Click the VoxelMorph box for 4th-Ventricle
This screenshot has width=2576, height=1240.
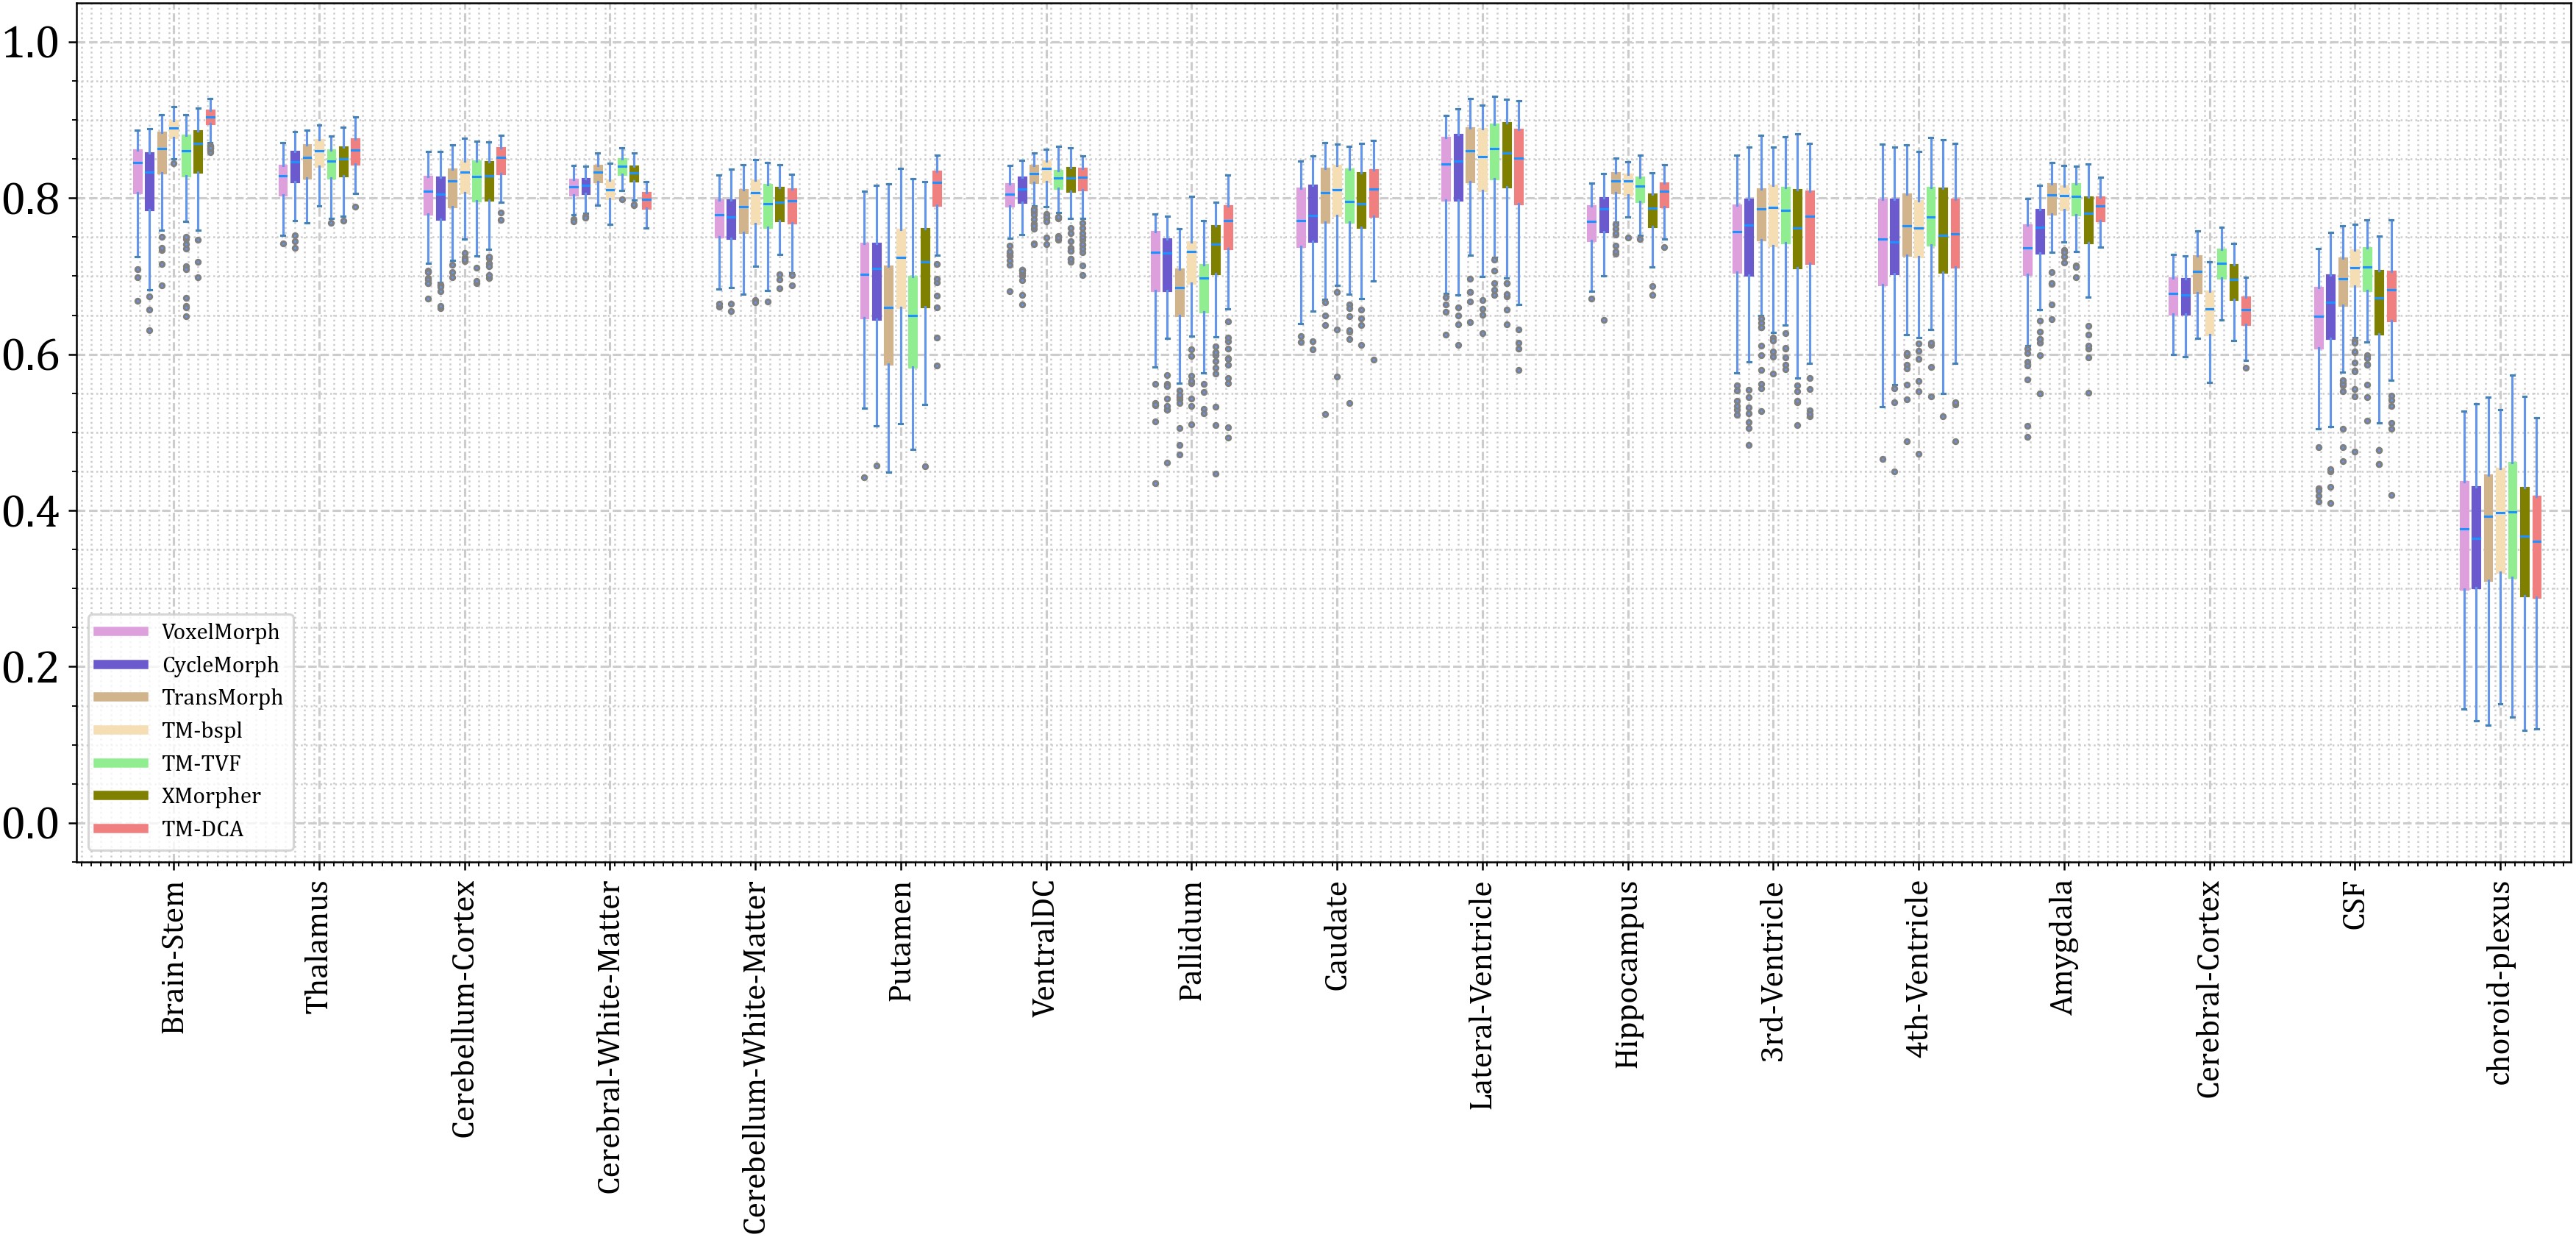(x=1883, y=242)
